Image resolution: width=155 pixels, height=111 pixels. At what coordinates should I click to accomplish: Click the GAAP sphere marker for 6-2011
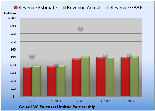pyautogui.click(x=32, y=57)
